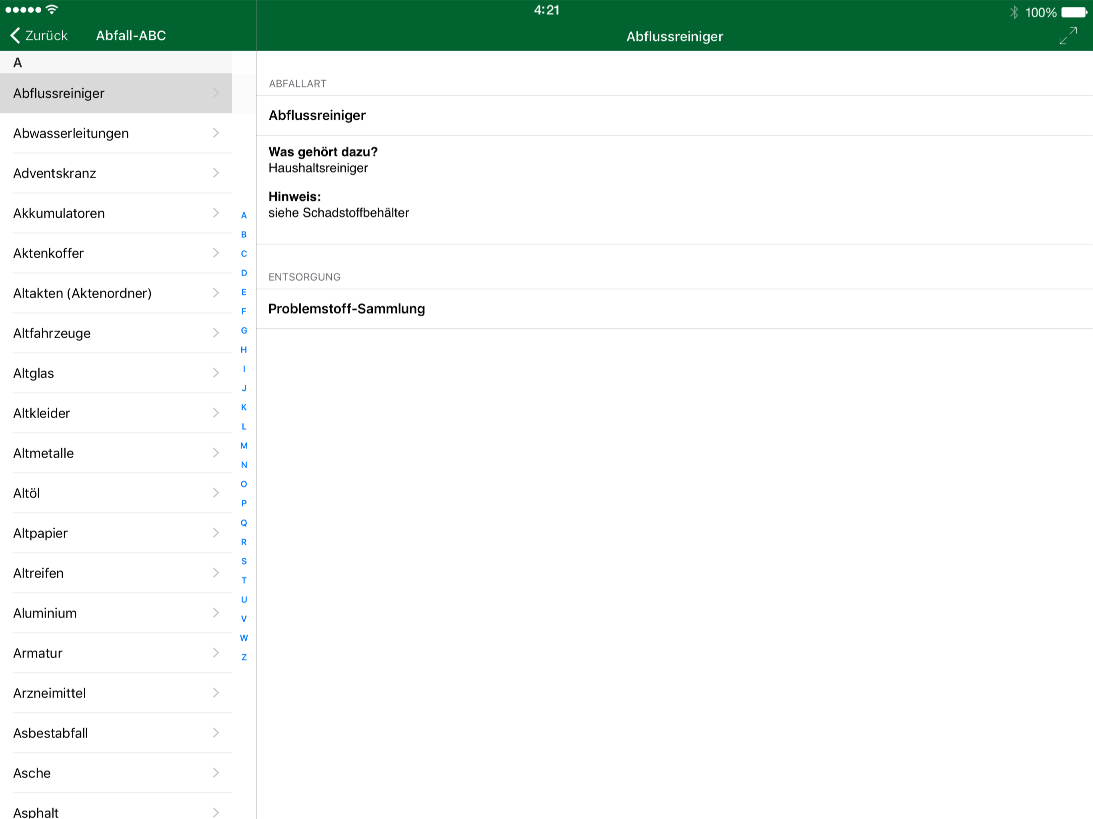This screenshot has height=819, width=1093.
Task: Click chevron on Adventskranz row
Action: point(216,173)
